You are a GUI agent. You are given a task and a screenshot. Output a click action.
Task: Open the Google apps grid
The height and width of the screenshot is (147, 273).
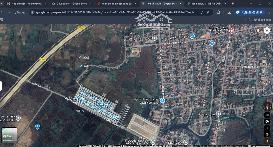pyautogui.click(x=257, y=30)
